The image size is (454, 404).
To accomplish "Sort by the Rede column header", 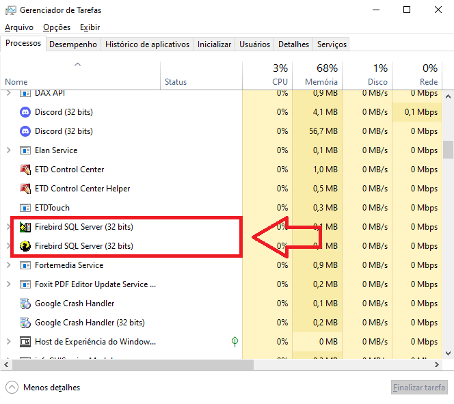I will [417, 75].
